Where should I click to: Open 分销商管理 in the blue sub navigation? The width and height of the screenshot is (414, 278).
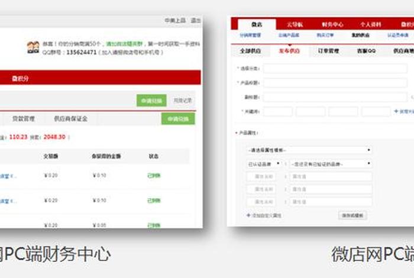(250, 35)
